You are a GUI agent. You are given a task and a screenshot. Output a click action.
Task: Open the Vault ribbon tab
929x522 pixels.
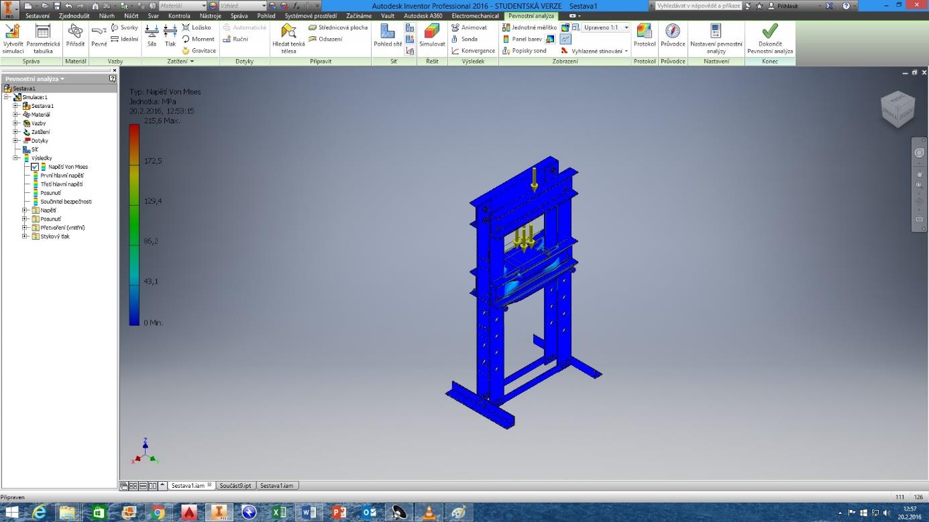coord(388,15)
